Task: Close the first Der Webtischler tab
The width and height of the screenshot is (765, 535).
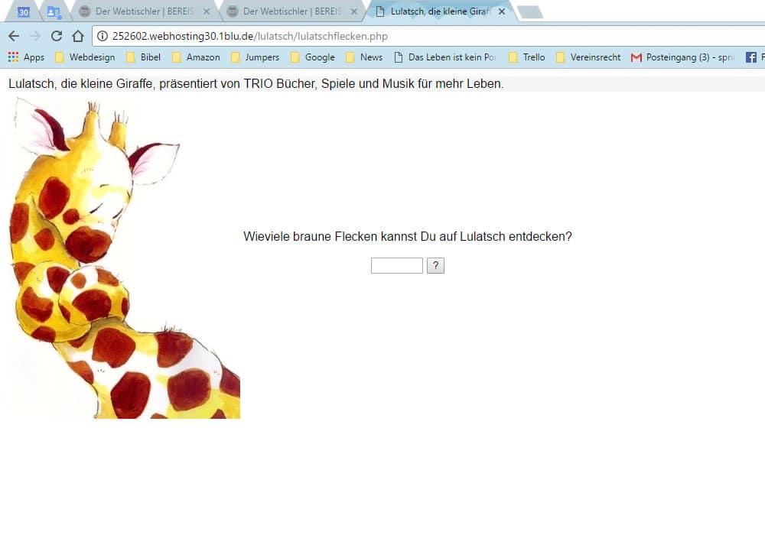Action: pyautogui.click(x=207, y=11)
